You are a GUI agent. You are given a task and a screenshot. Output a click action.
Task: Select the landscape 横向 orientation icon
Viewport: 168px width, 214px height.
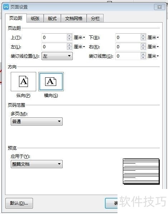(51, 82)
